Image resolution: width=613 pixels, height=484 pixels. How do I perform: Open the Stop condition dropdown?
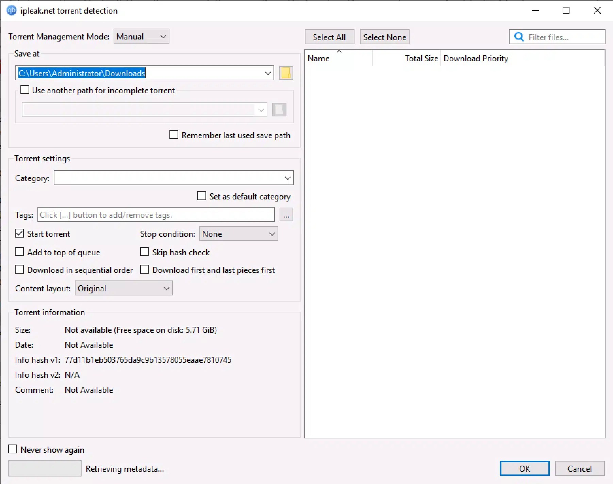point(238,234)
